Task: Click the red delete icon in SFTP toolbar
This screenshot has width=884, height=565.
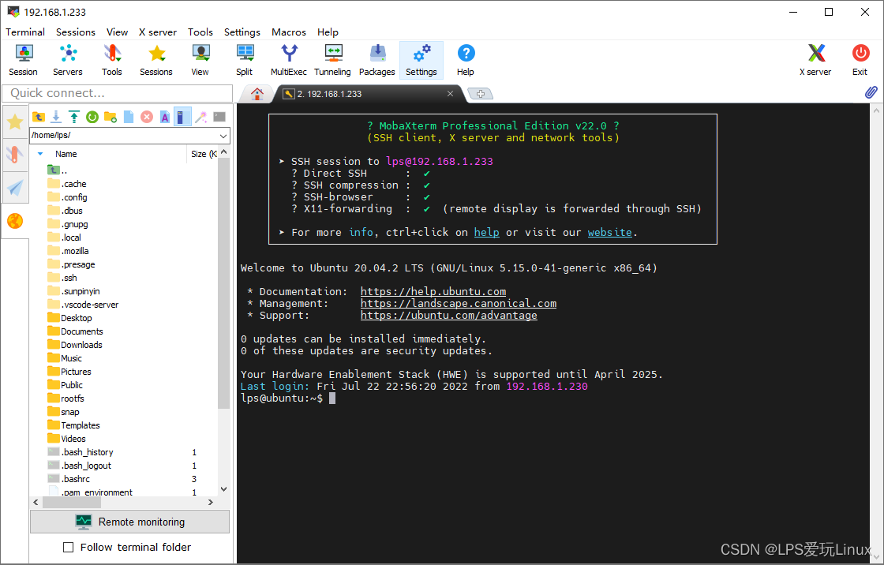Action: [147, 117]
